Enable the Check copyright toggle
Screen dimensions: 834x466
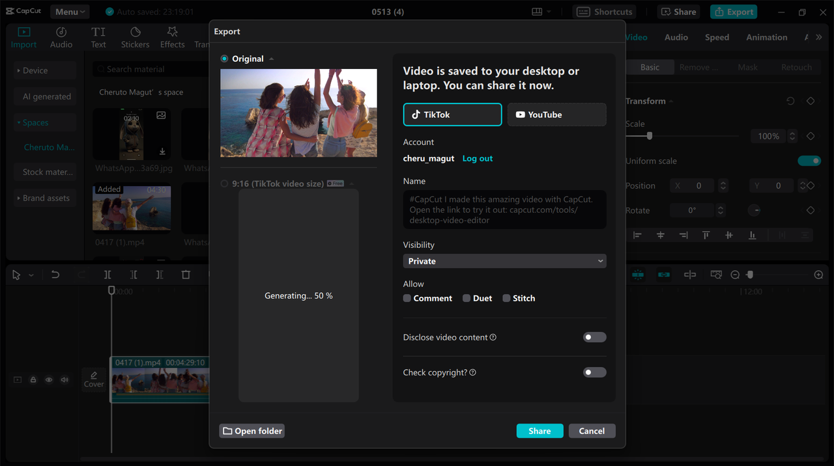594,372
